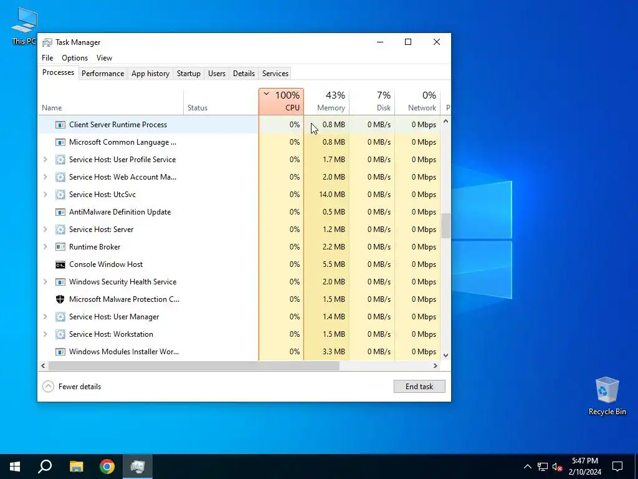
Task: Switch to the Details tab
Action: 244,74
